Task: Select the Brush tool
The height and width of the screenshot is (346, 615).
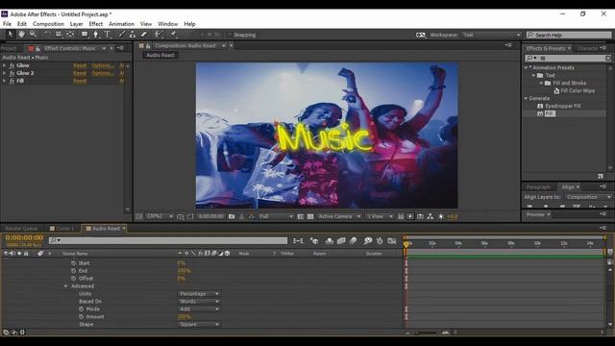Action: pos(122,35)
